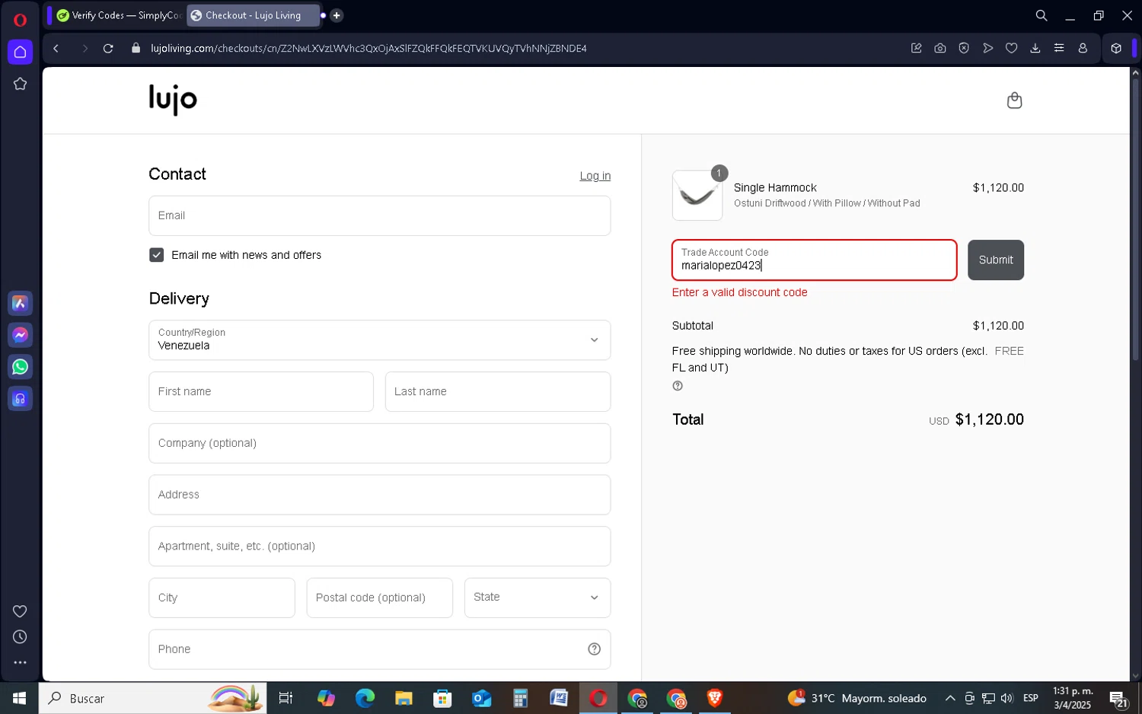1142x714 pixels.
Task: Select the Checkout - Lujo Living tab
Action: (x=253, y=15)
